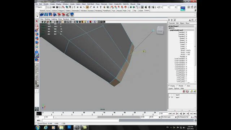Open Internet Explorer from the taskbar
The height and width of the screenshot is (130, 231).
46,127
